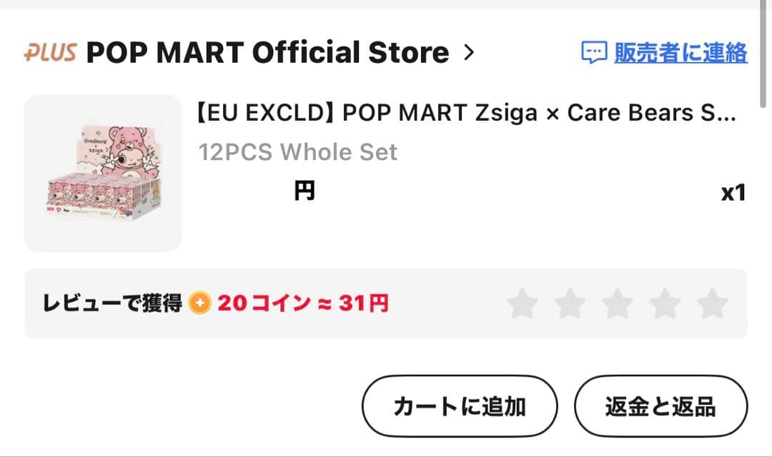The image size is (772, 457).
Task: Click 返金と返品 to request a refund
Action: (660, 406)
